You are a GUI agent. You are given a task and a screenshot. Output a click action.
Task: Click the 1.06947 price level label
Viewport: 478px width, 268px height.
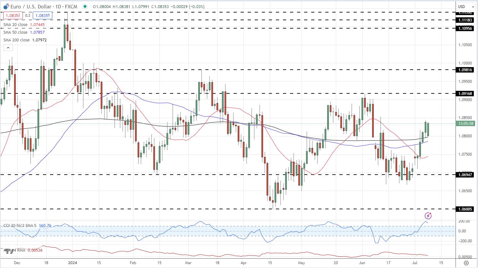click(465, 175)
